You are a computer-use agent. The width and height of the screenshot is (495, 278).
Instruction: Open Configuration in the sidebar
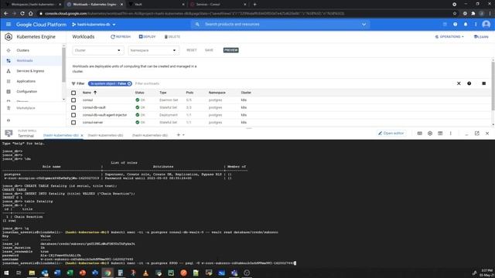[x=27, y=91]
